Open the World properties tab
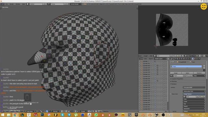Viewport: 208px width, 117px height. coord(182,58)
